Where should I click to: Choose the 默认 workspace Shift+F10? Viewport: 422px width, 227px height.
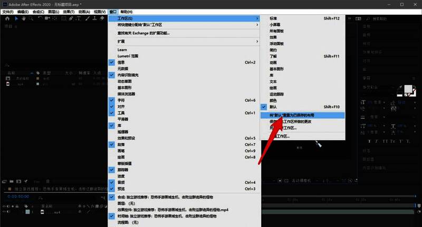click(302, 107)
